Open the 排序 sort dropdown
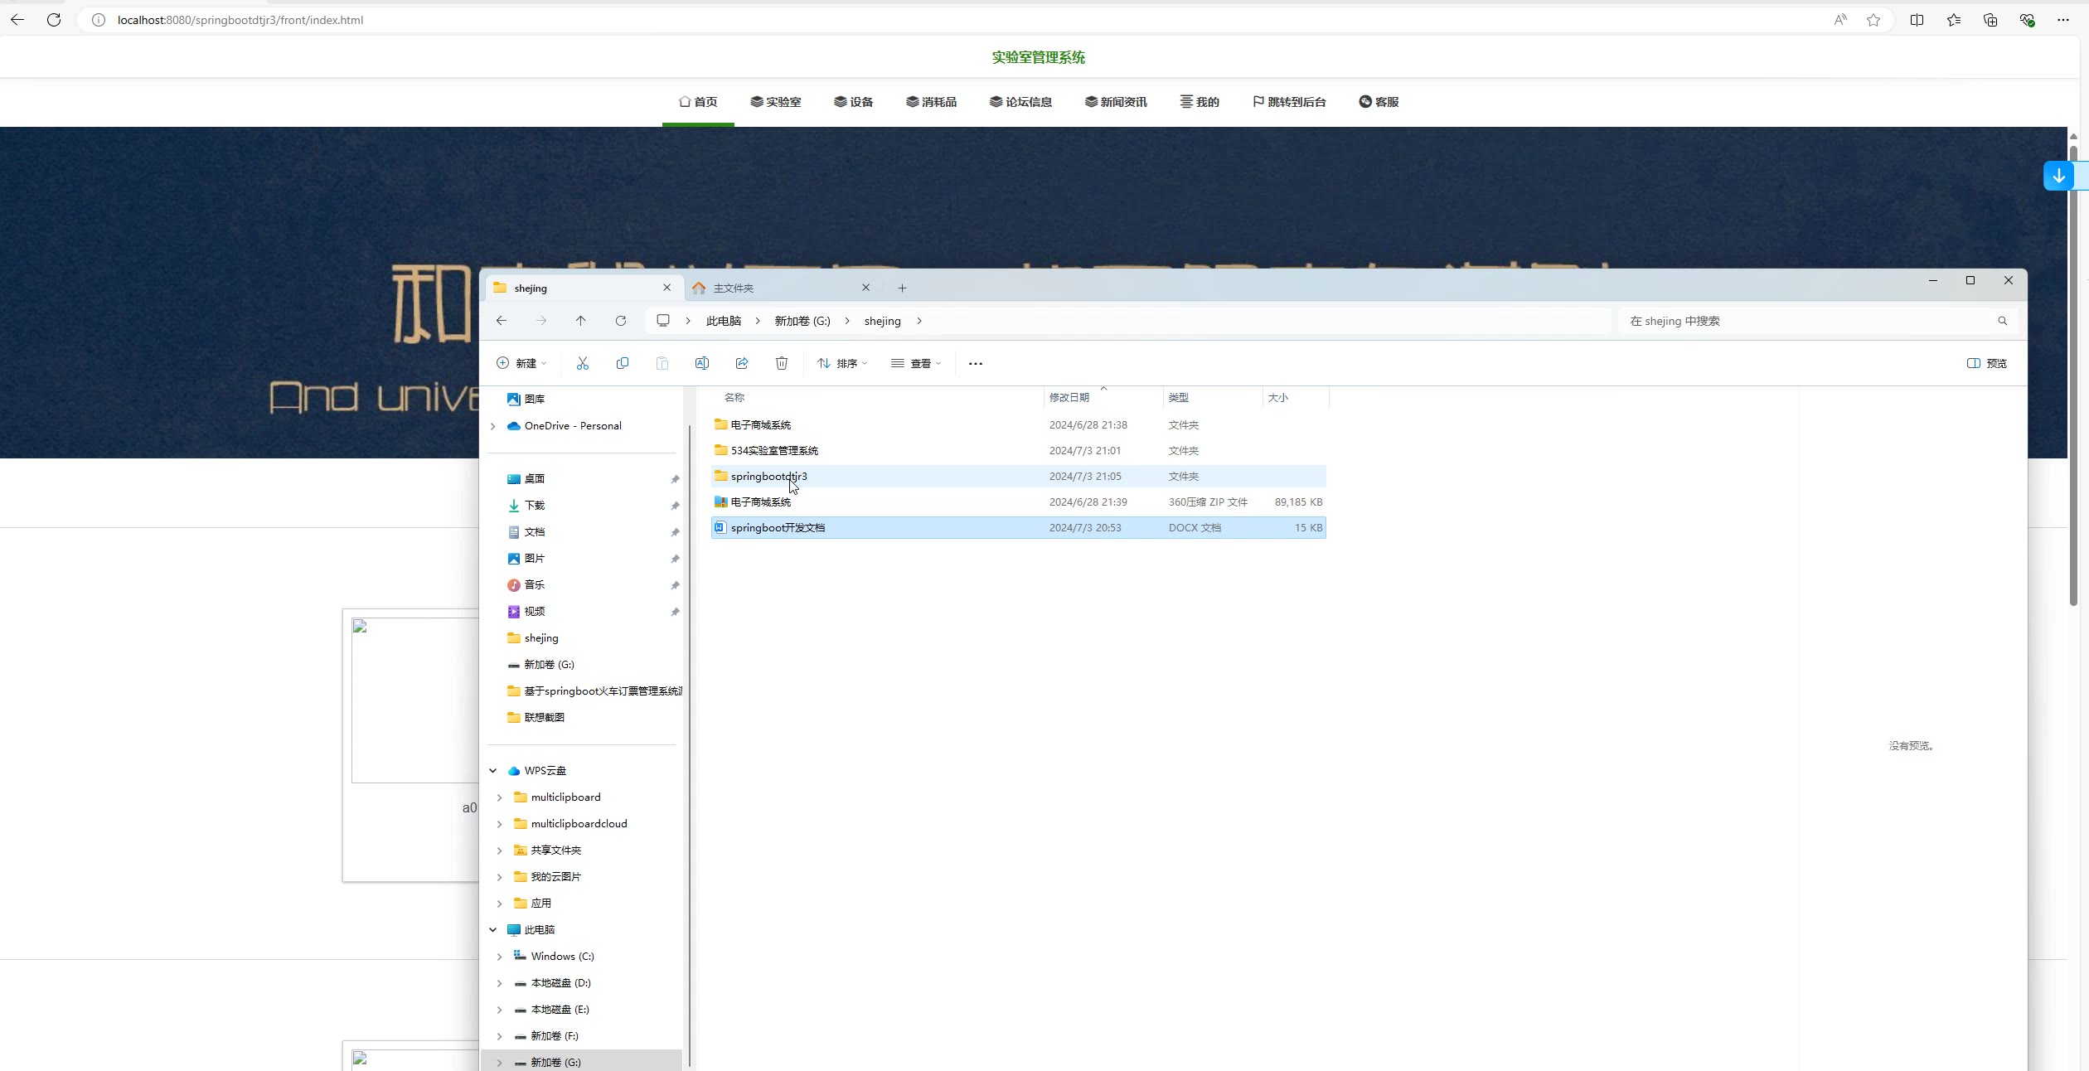This screenshot has height=1071, width=2089. pyautogui.click(x=842, y=363)
